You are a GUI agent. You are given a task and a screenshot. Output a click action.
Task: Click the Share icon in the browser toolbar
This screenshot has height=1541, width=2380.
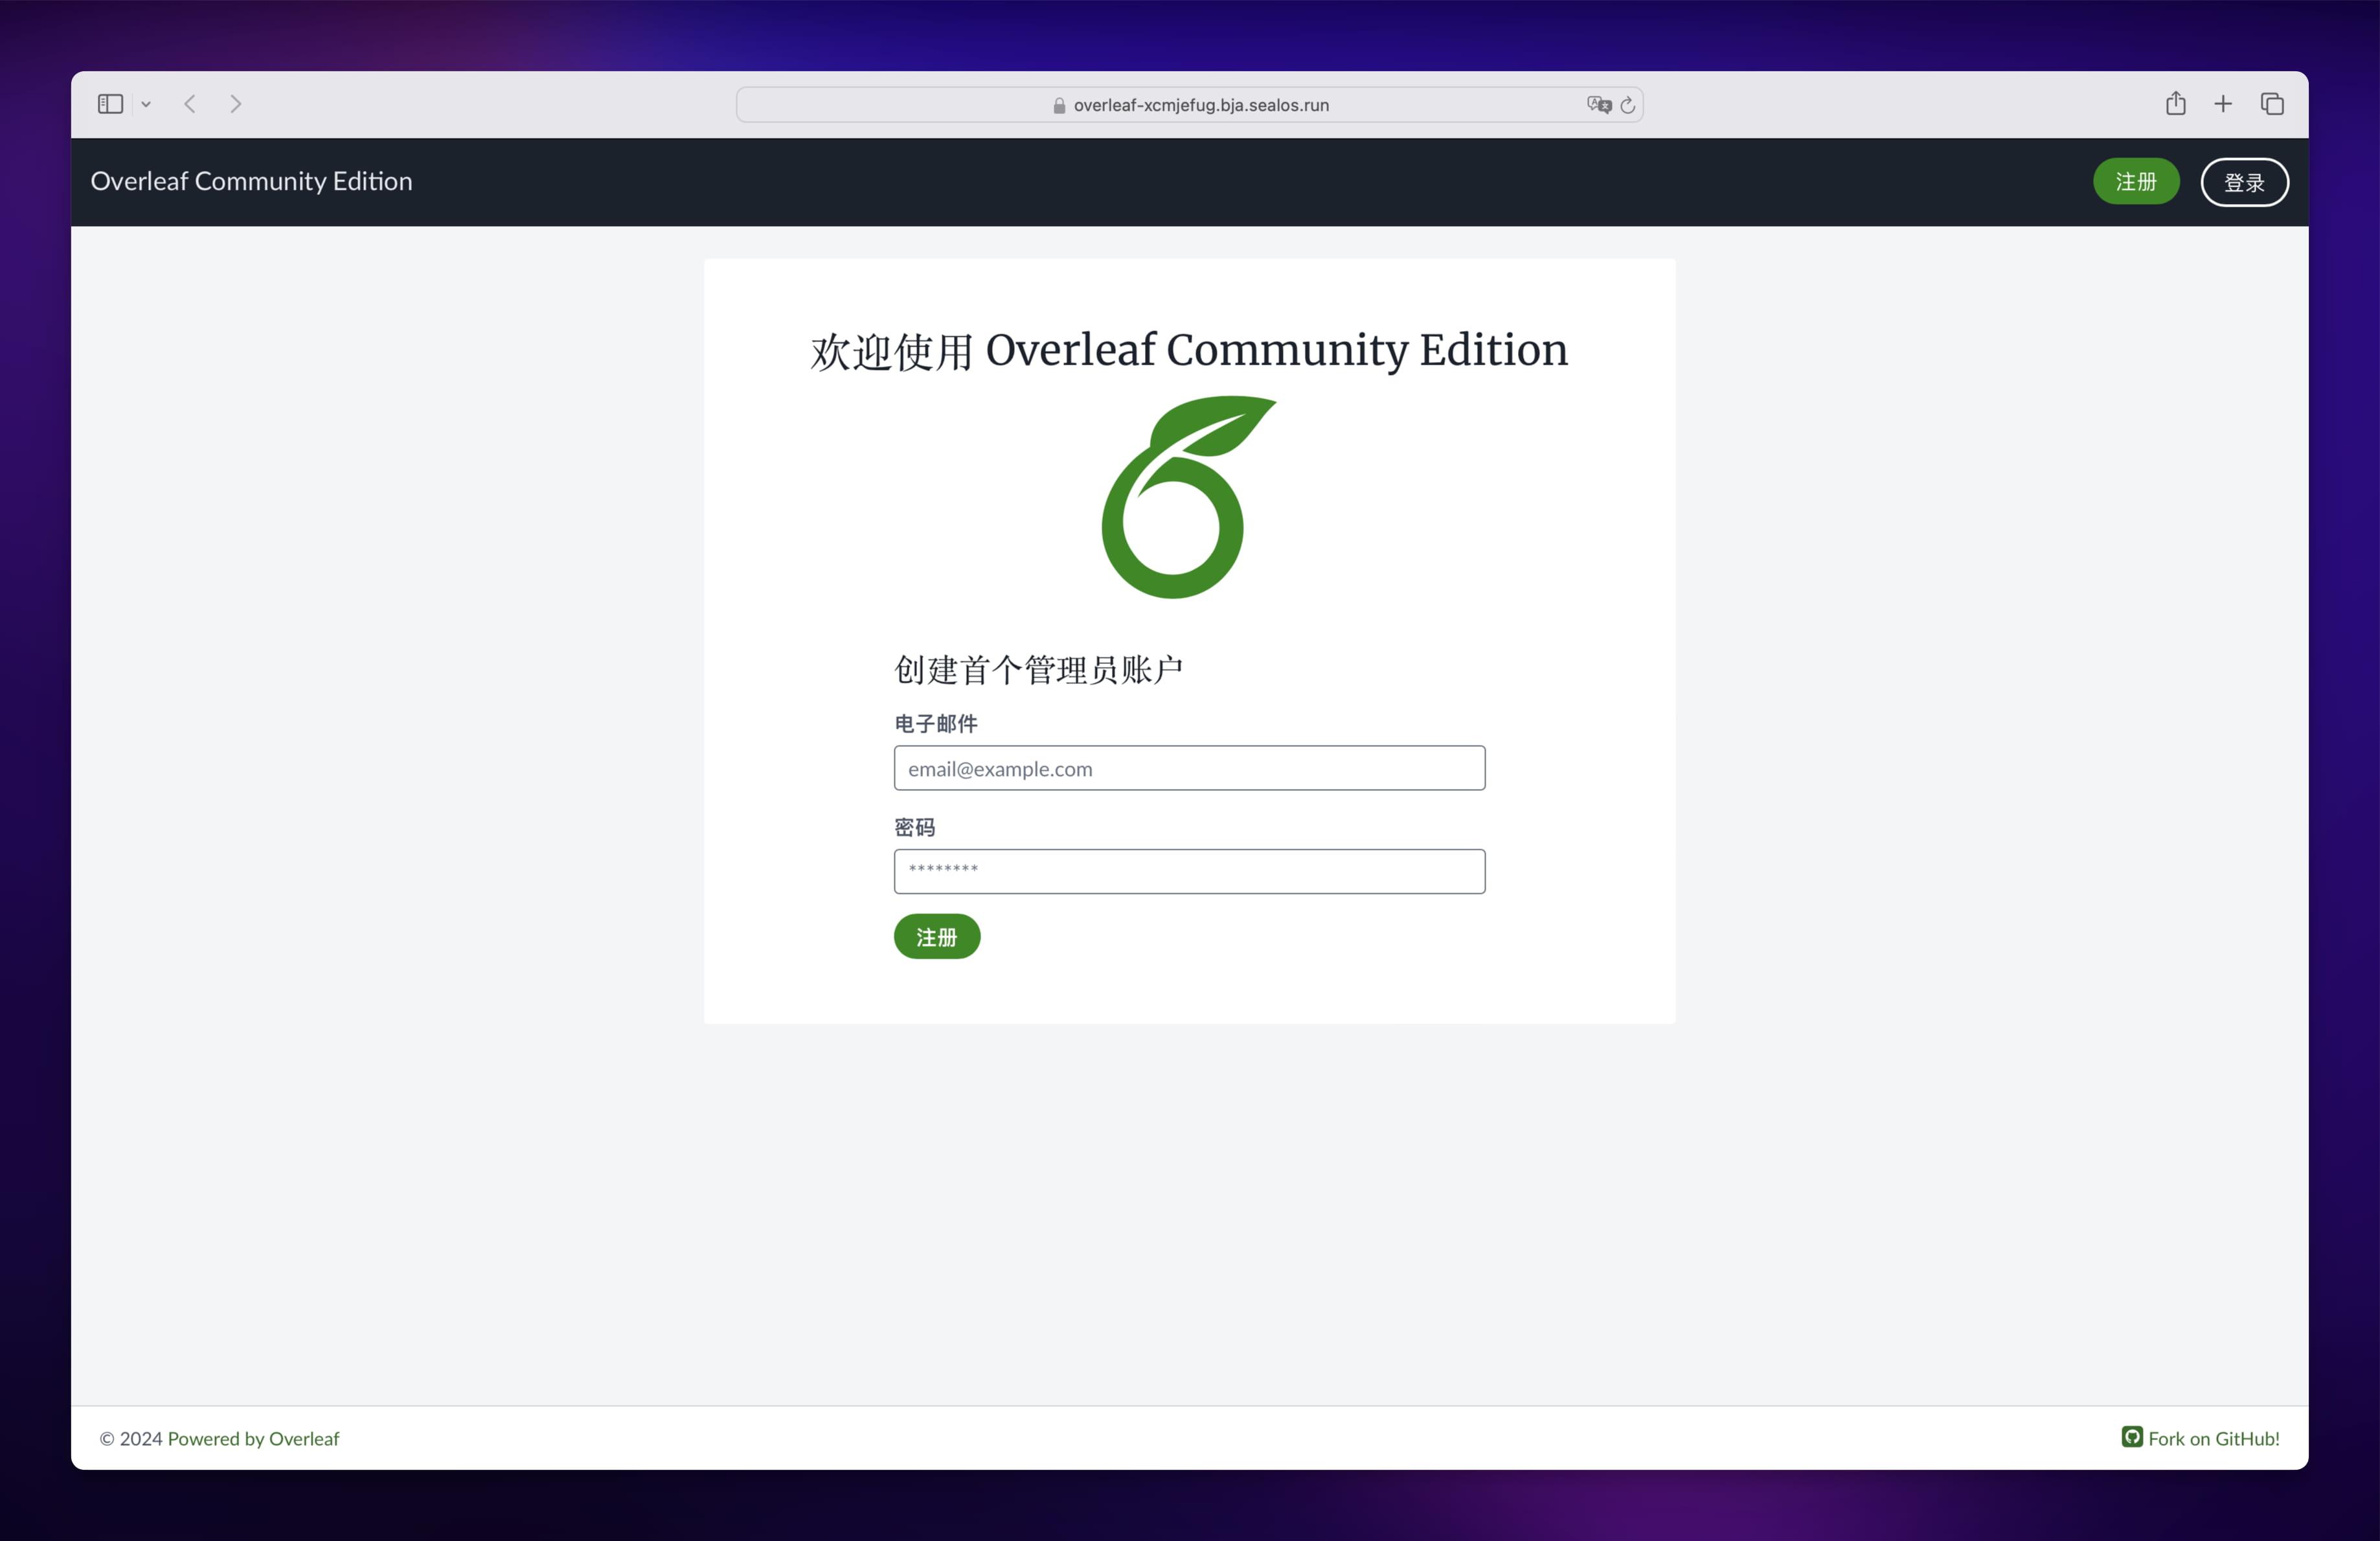(2175, 103)
